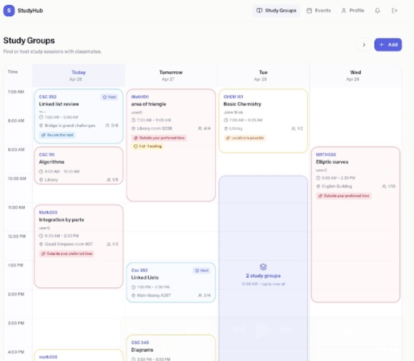This screenshot has width=414, height=361.
Task: Open the Integration by parts card
Action: point(79,246)
